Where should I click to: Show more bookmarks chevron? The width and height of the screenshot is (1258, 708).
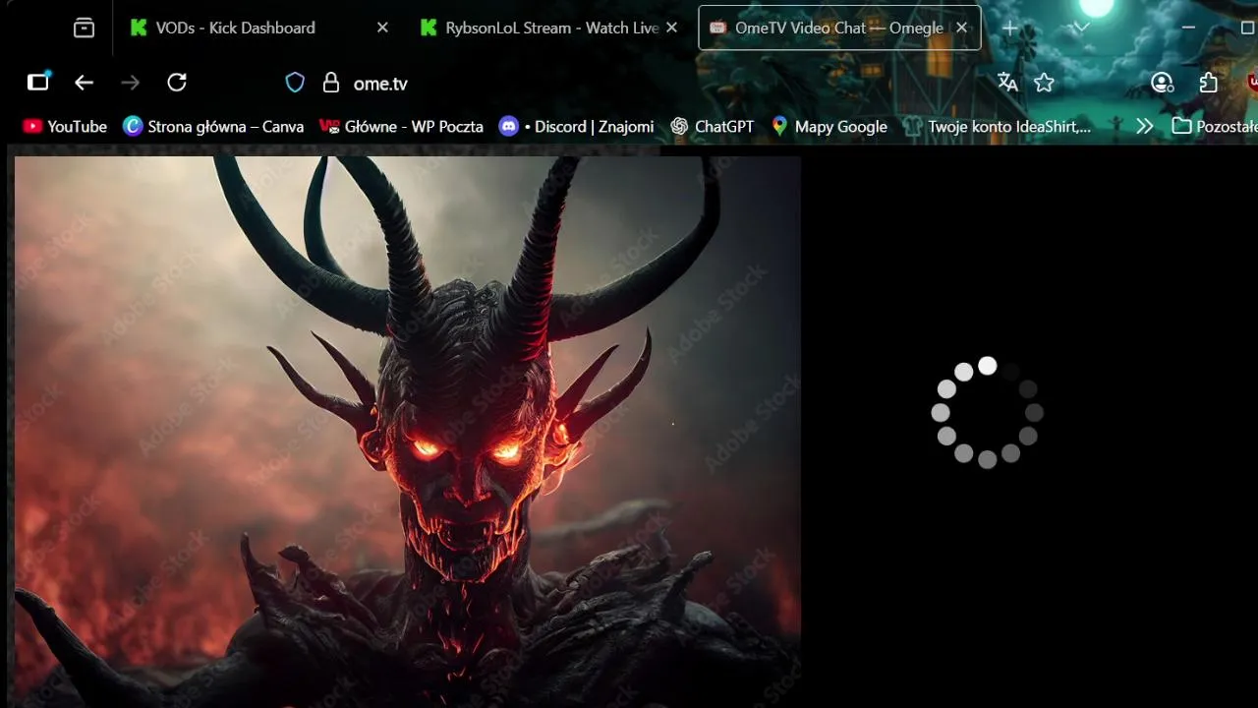point(1144,126)
